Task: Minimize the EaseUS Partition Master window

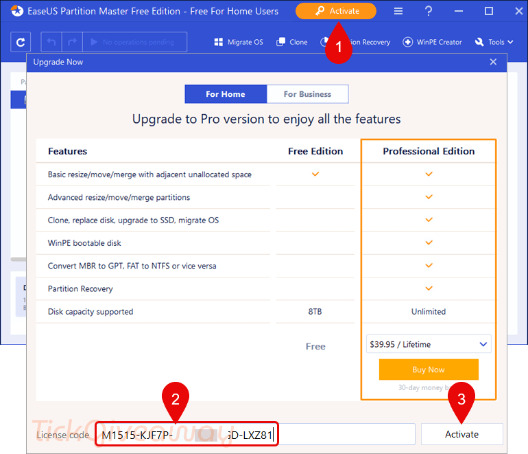Action: click(459, 11)
